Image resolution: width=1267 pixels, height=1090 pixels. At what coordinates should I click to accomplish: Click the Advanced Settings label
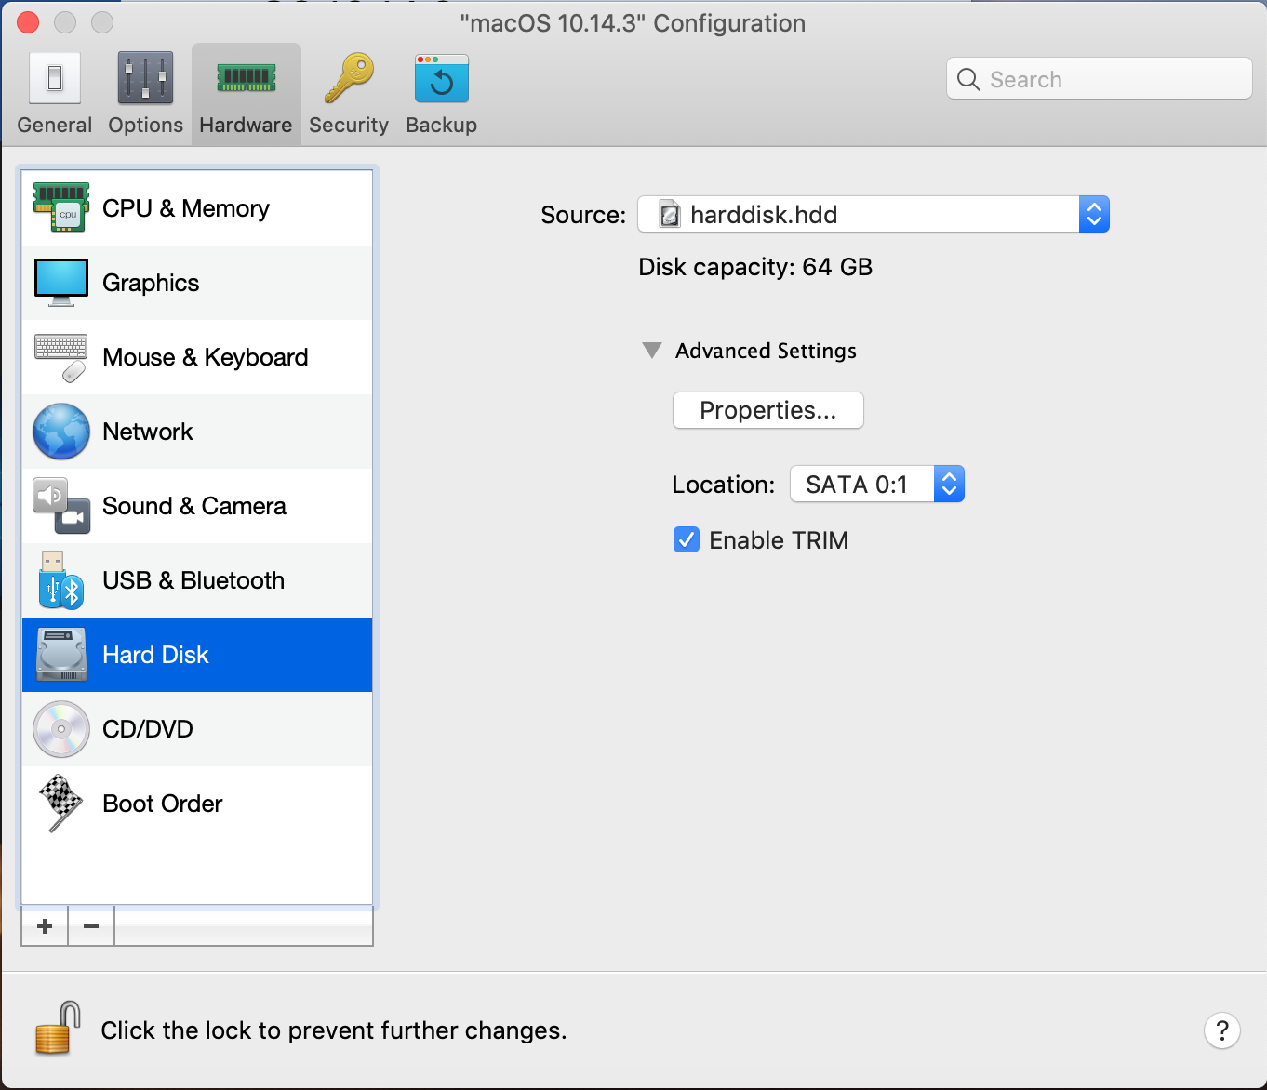coord(766,351)
